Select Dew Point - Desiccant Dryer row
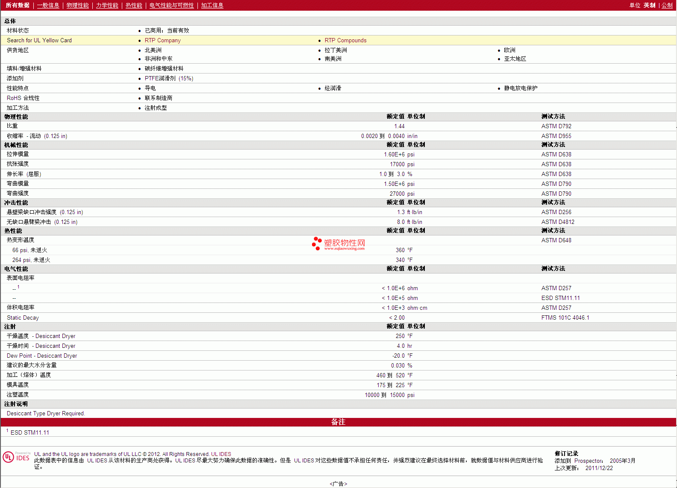The width and height of the screenshot is (677, 488). coord(338,356)
